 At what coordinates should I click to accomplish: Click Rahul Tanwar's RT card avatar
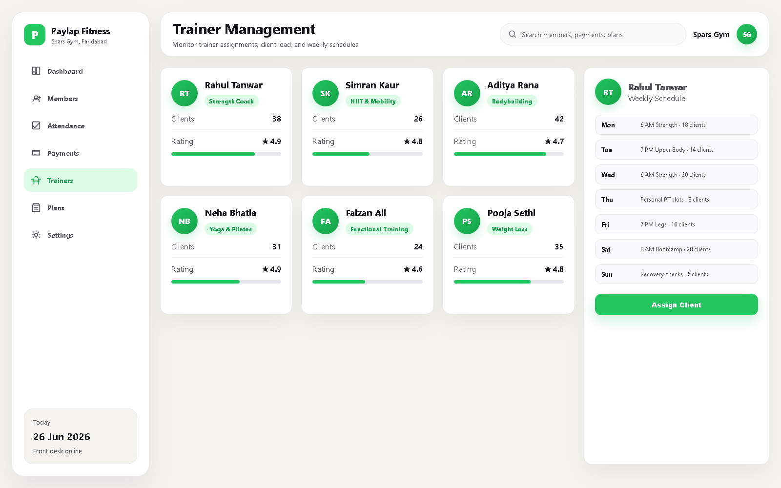click(x=185, y=93)
